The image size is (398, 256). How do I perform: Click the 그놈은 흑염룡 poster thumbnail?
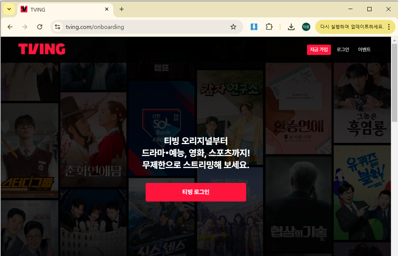pyautogui.click(x=362, y=103)
